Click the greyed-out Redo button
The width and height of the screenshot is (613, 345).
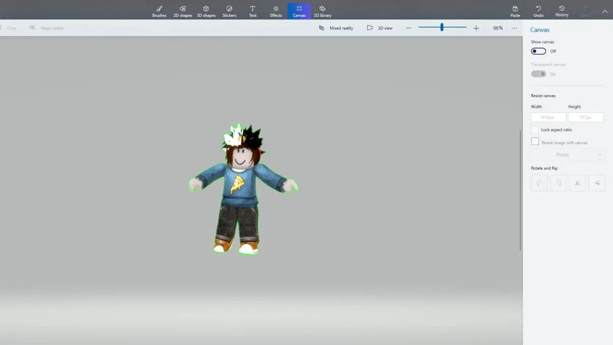pos(585,11)
